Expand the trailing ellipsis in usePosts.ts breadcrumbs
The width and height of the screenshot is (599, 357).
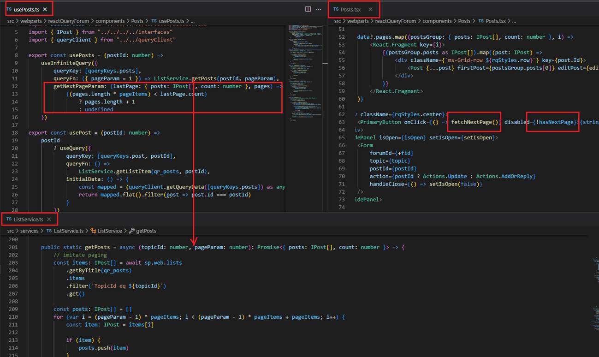[x=192, y=21]
